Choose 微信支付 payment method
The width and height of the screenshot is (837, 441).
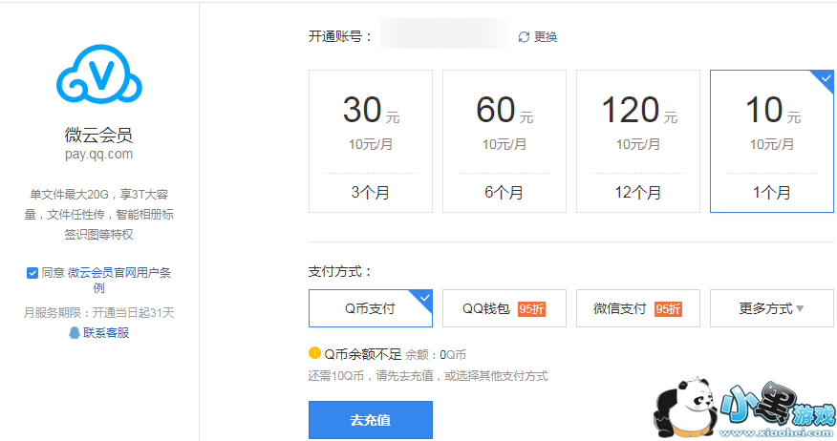638,308
